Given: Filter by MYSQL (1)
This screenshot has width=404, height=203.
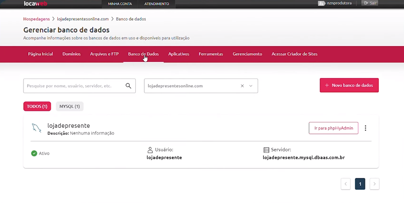Looking at the screenshot, I should [70, 106].
